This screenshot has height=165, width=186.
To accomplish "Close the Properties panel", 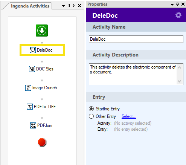I will (183, 5).
